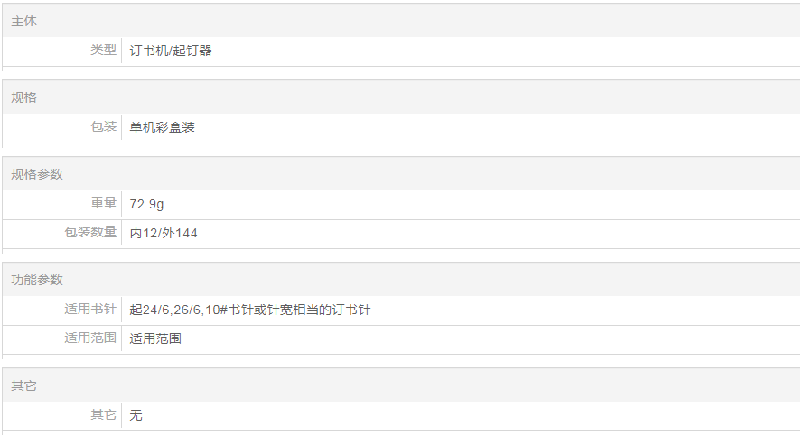Click the 功能参数 section header

[x=37, y=280]
